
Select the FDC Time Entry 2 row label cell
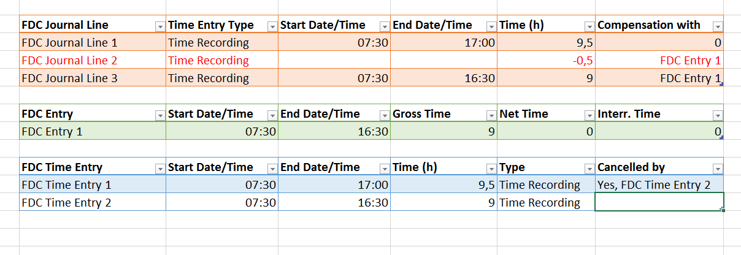92,202
